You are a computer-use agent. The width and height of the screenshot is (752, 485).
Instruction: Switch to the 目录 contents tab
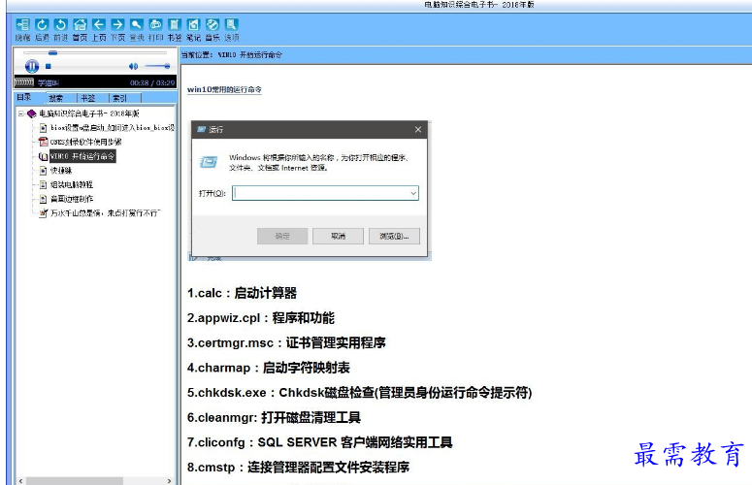pyautogui.click(x=24, y=97)
